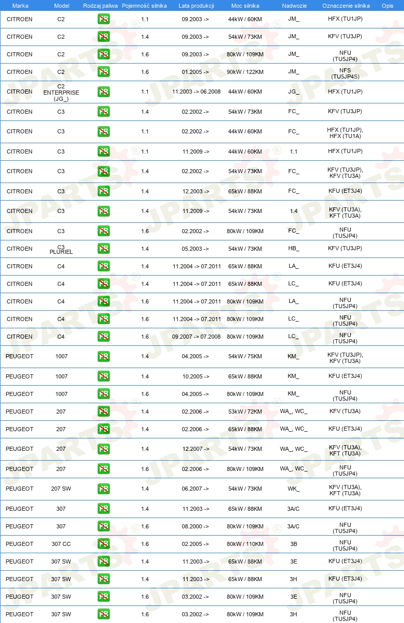Select the 207 SW model cell
Screen dimensions: 404x623
click(x=61, y=489)
